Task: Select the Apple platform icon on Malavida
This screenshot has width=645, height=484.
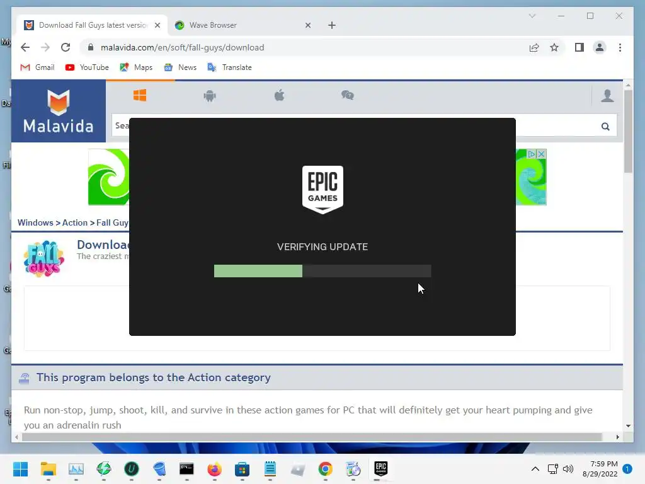Action: [279, 96]
